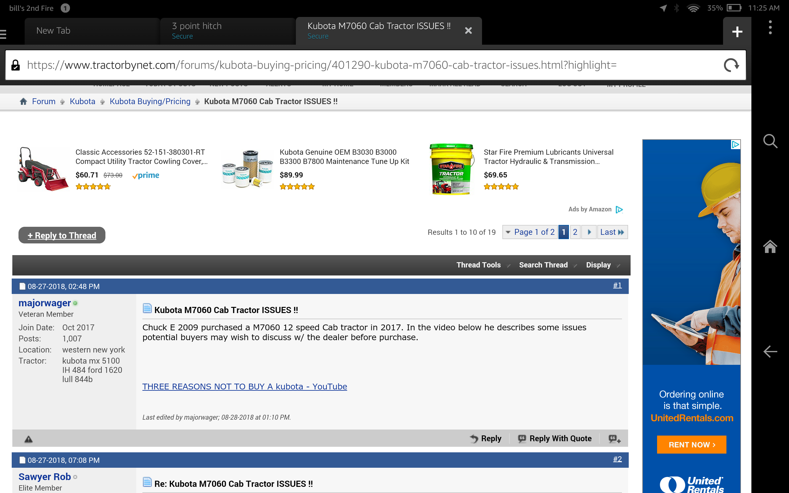
Task: Go to the Forum breadcrumb
Action: (x=44, y=101)
